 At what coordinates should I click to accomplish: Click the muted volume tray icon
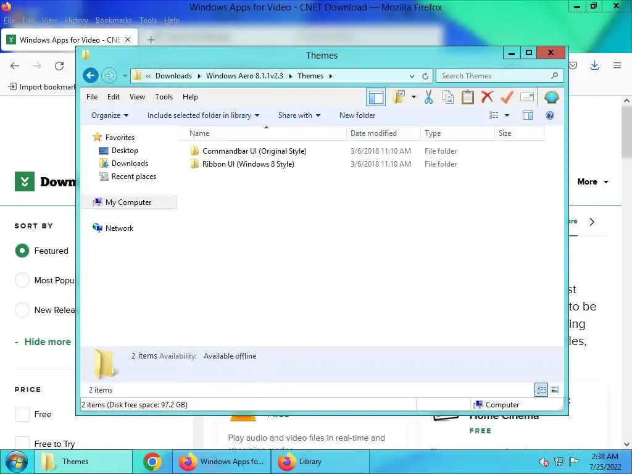click(544, 462)
